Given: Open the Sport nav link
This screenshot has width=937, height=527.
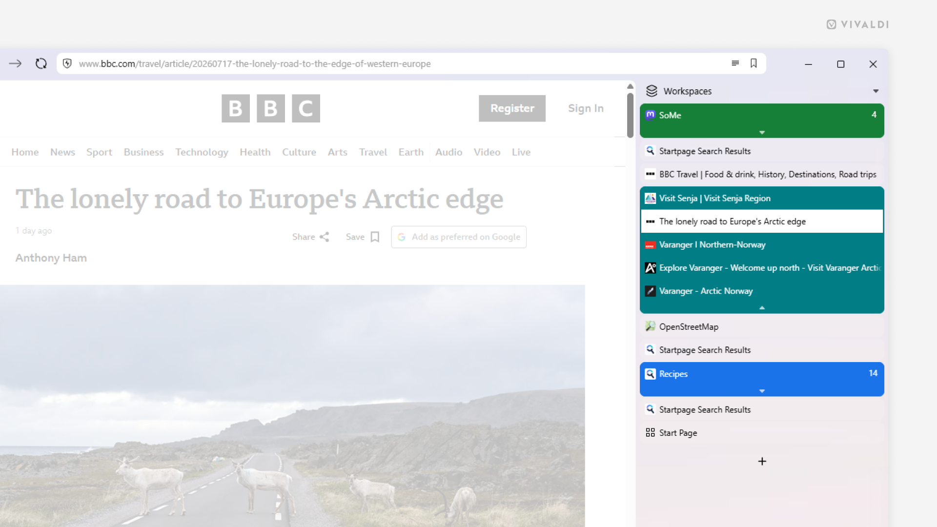Looking at the screenshot, I should pos(99,152).
